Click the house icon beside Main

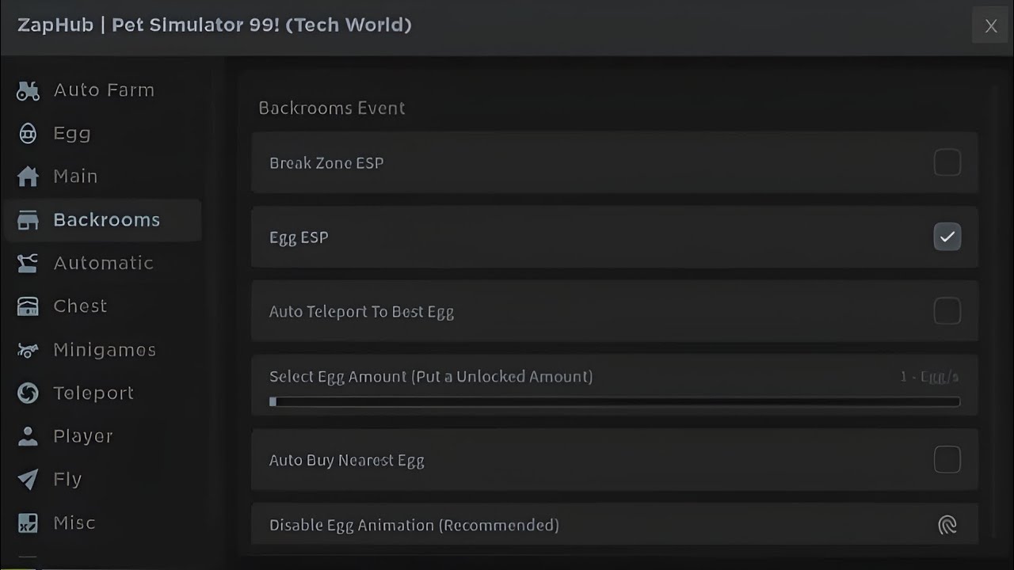pyautogui.click(x=28, y=177)
